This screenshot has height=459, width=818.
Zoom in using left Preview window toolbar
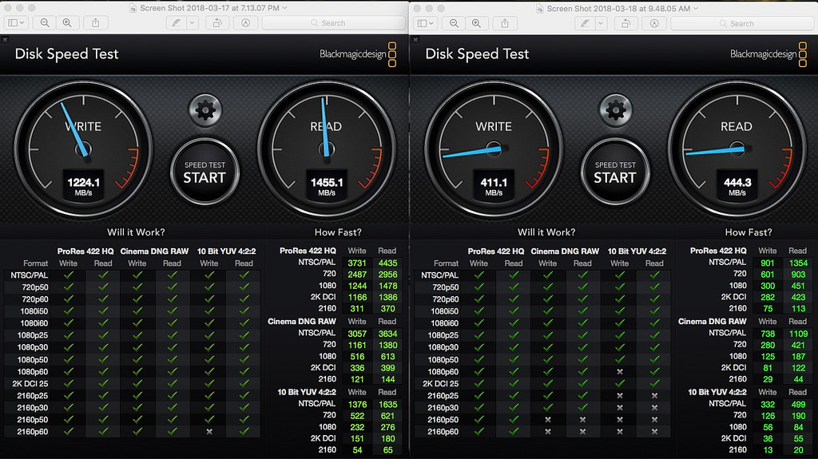coord(67,23)
